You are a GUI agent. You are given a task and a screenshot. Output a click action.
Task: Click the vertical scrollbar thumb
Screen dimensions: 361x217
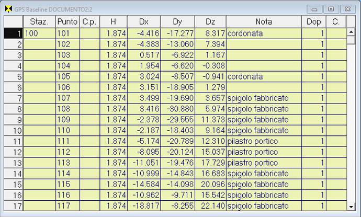(351, 40)
